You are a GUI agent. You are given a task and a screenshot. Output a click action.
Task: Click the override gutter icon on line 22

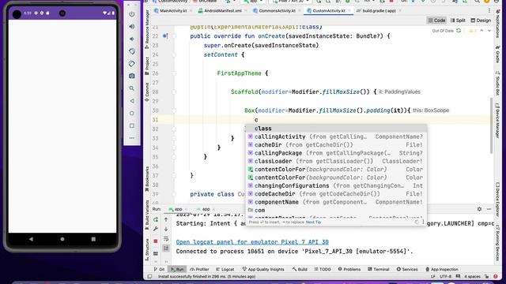tap(165, 36)
